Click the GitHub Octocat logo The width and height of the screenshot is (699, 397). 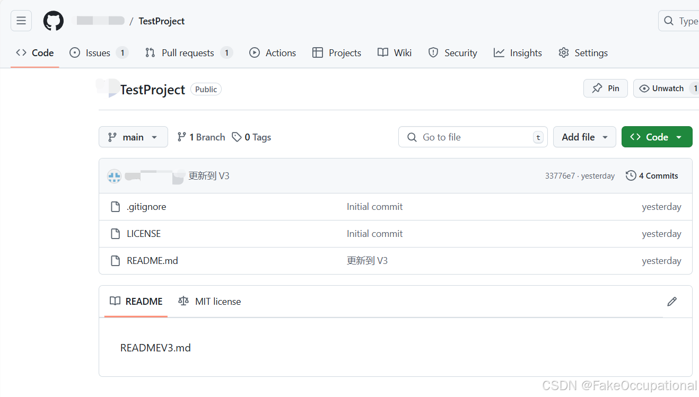[x=54, y=21]
